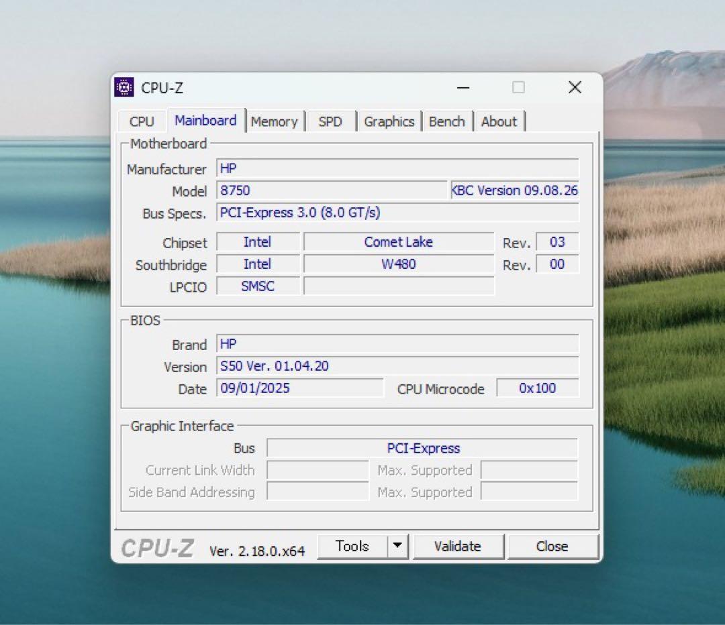
Task: Click the Southbridge label
Action: tap(171, 265)
